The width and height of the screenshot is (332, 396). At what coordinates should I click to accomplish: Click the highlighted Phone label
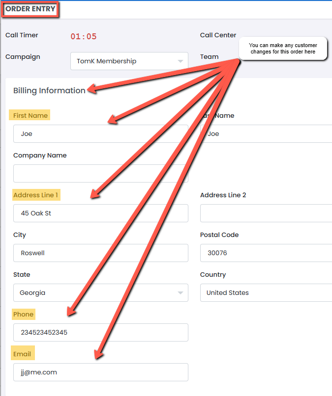click(x=23, y=315)
